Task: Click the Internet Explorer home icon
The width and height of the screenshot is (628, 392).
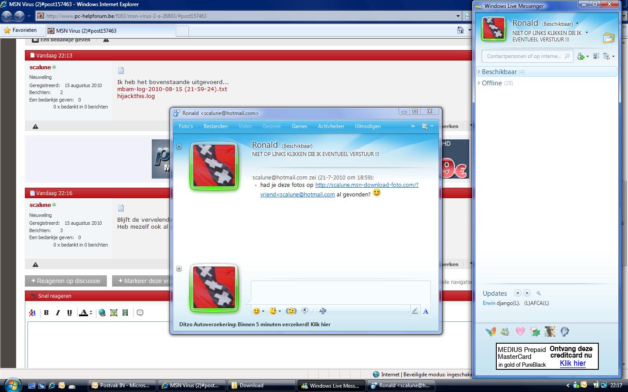Action: click(x=461, y=30)
